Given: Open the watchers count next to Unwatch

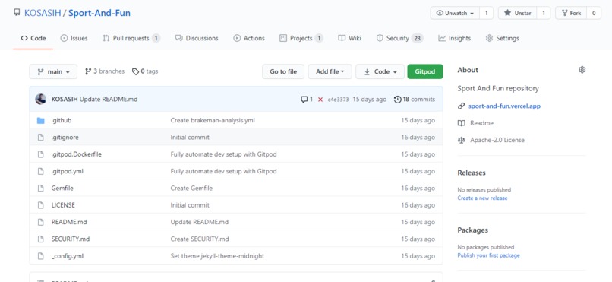Looking at the screenshot, I should click(486, 13).
